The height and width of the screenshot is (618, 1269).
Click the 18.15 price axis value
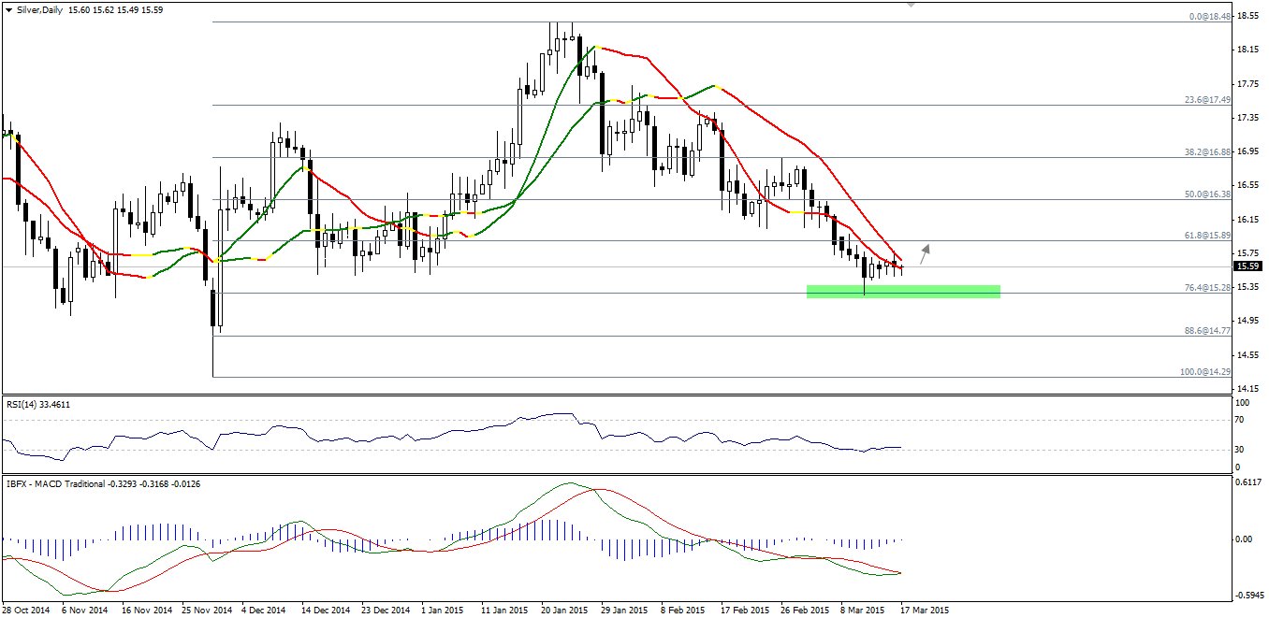tap(1247, 50)
